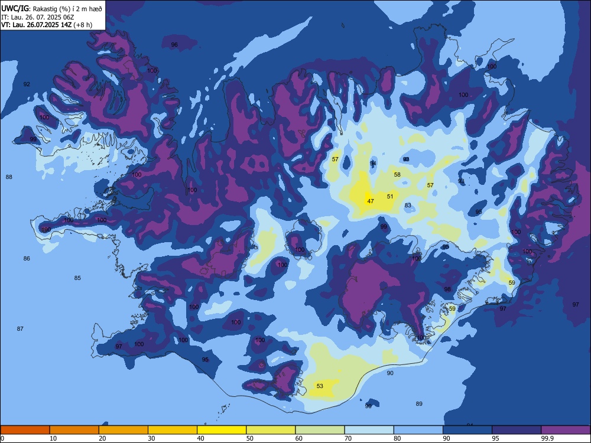Click the '85' value over the western sea

(77, 278)
